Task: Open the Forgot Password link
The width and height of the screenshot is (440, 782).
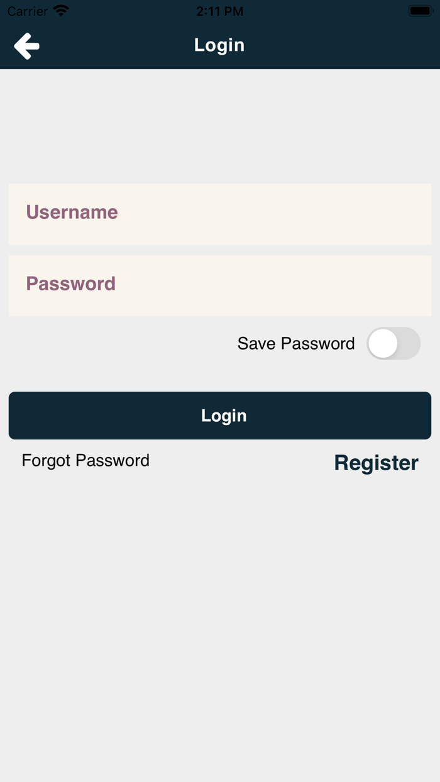Action: click(x=85, y=460)
